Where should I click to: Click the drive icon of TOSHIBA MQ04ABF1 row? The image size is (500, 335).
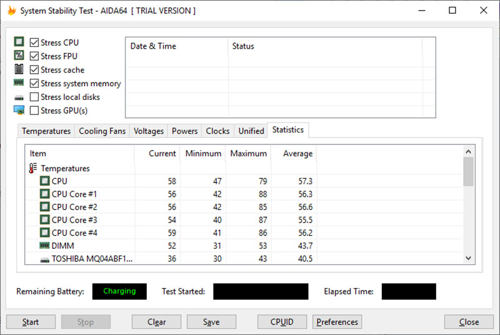44,260
